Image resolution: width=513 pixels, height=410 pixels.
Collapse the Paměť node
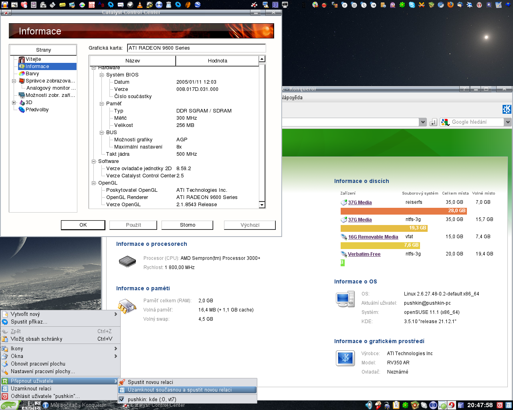pos(102,104)
